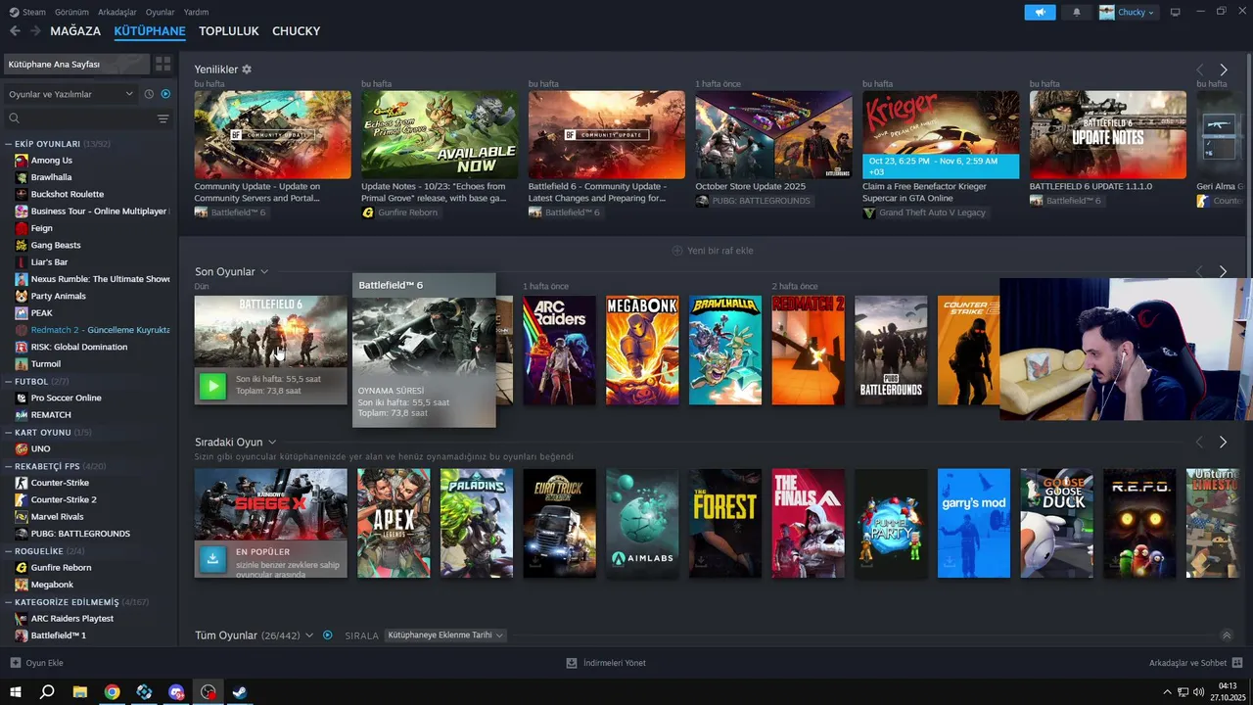Open Yenilikler settings gear
The width and height of the screenshot is (1253, 705).
coord(247,70)
